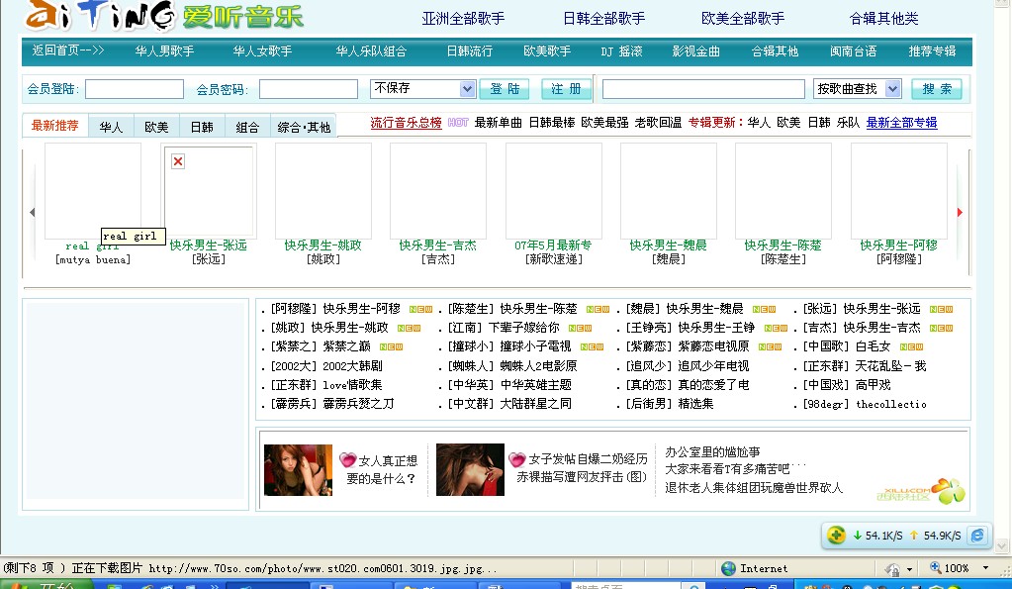Image resolution: width=1012 pixels, height=589 pixels.
Task: Open 华人女歌手 in the navigation bar
Action: (263, 51)
